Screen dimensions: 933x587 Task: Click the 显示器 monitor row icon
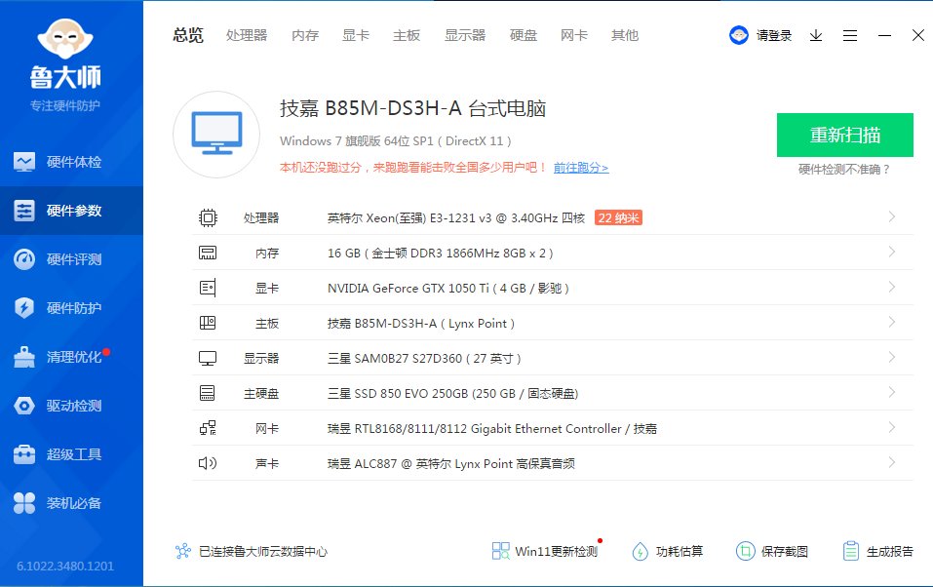[x=208, y=358]
